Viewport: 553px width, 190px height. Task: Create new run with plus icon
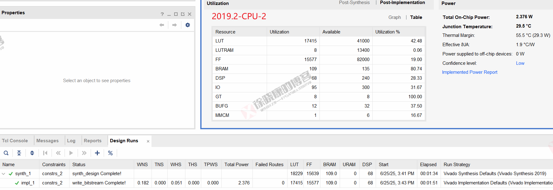click(97, 153)
